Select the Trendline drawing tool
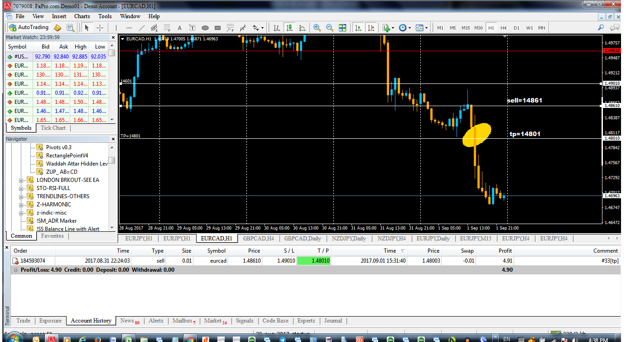The image size is (626, 342). tap(141, 28)
